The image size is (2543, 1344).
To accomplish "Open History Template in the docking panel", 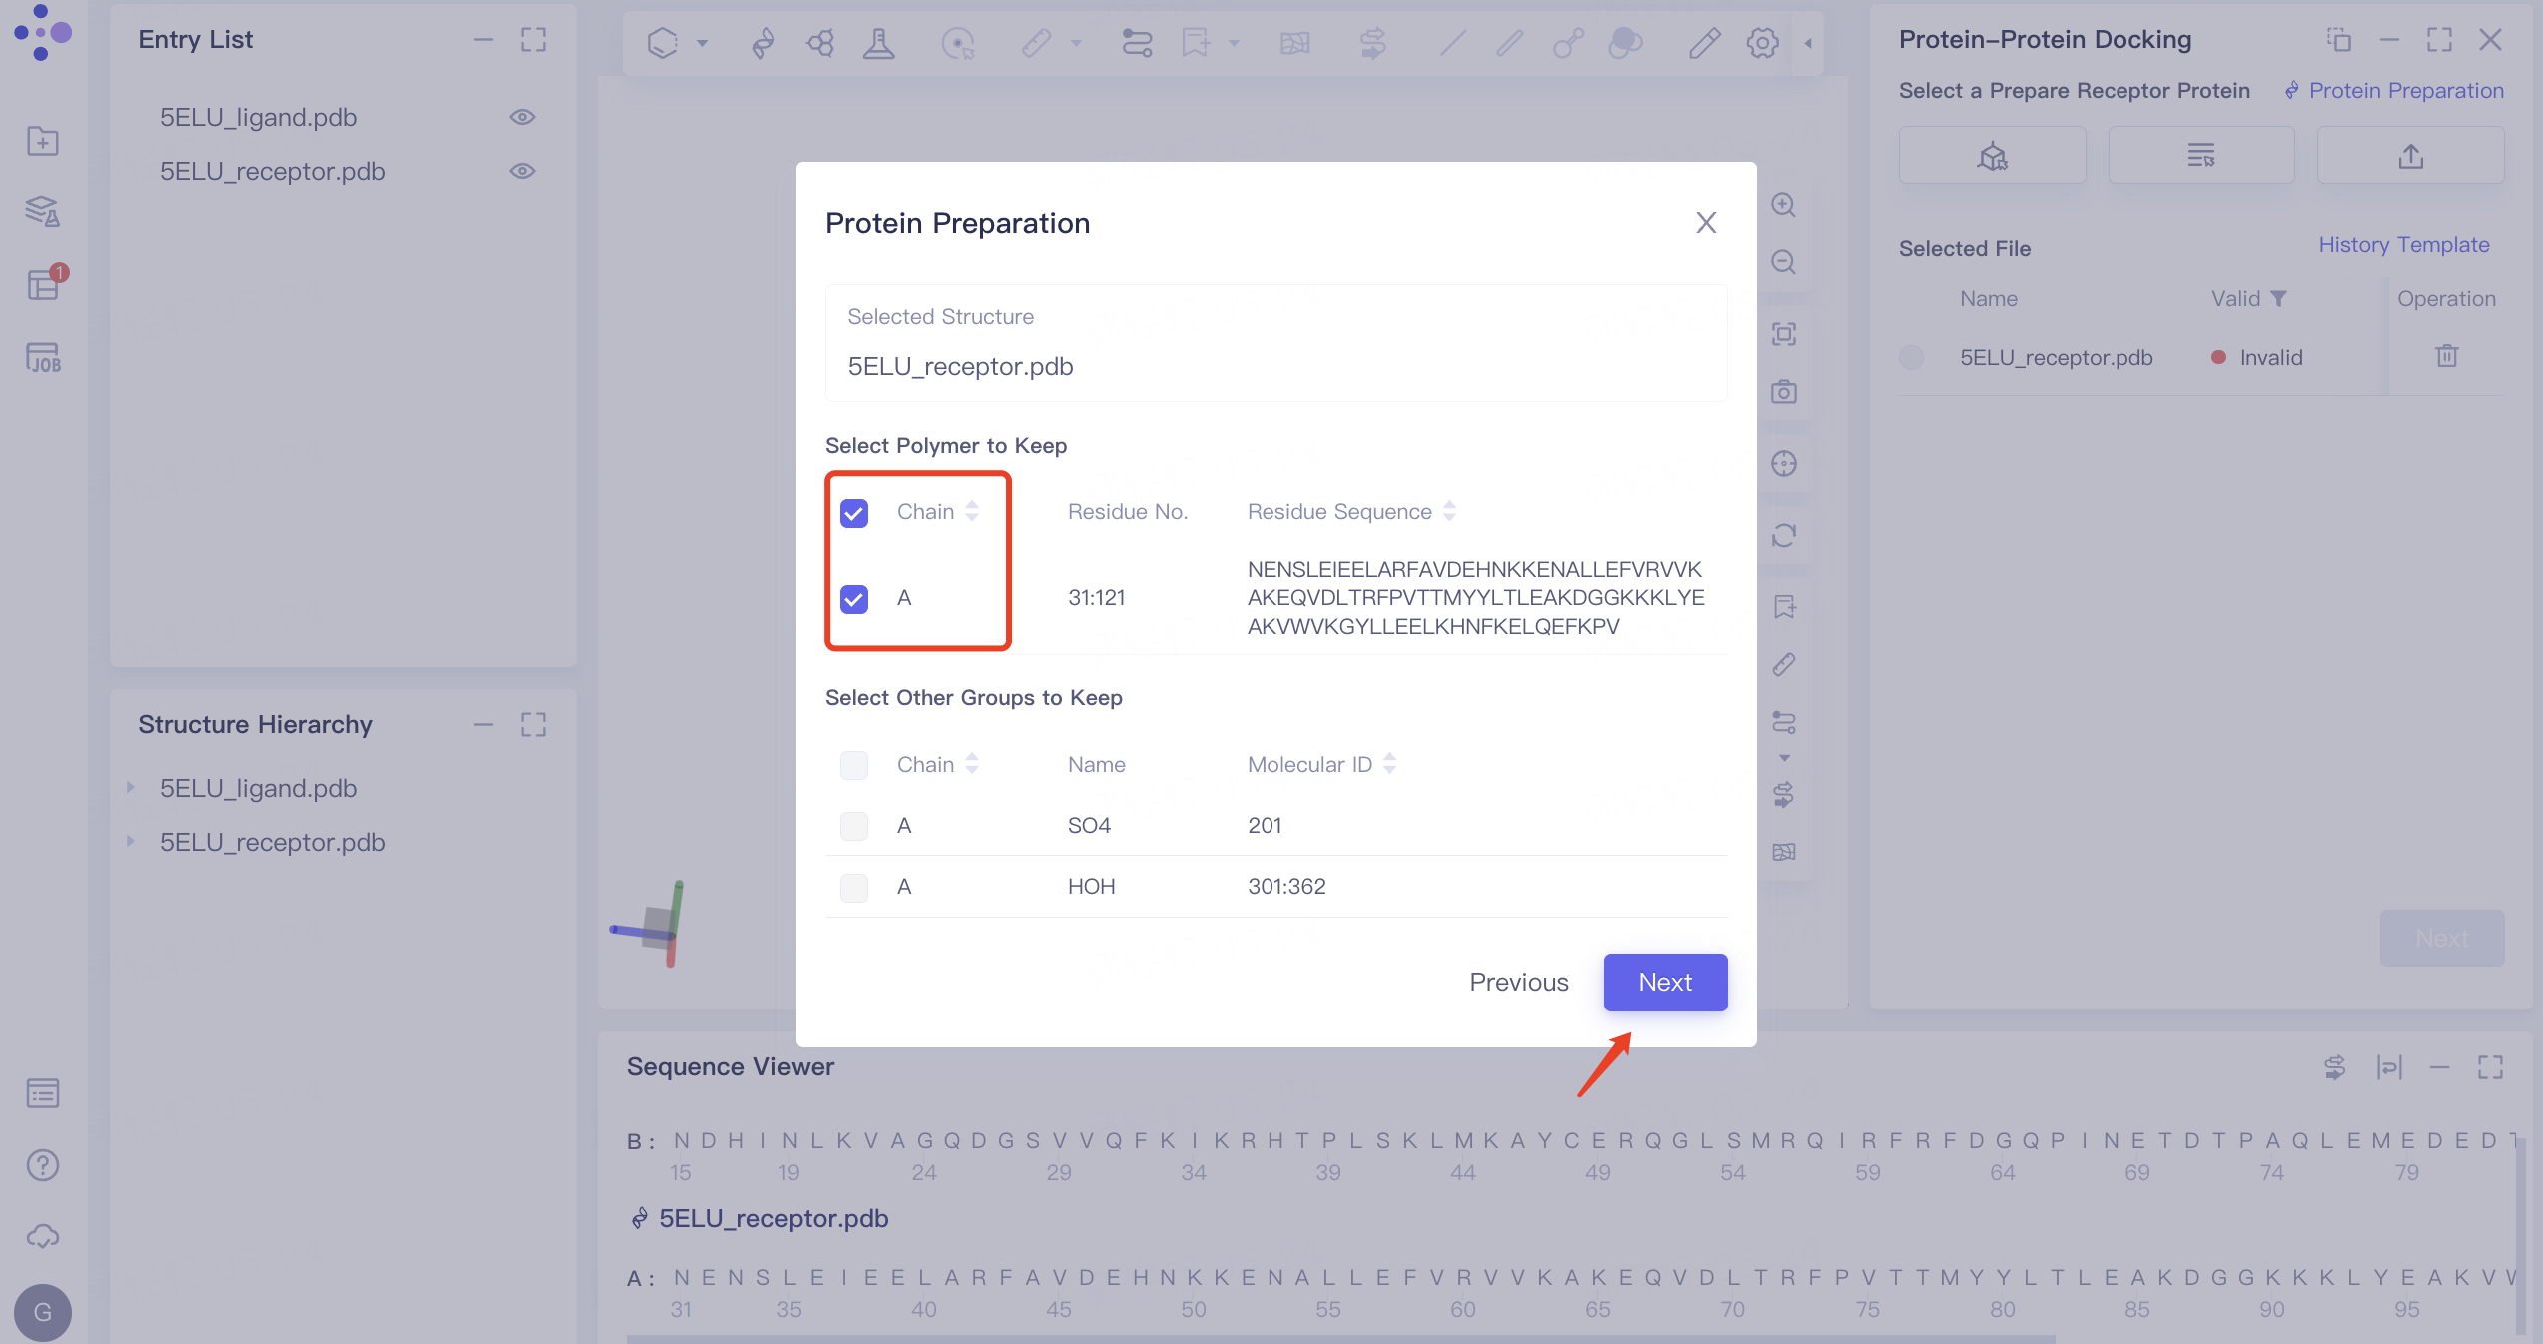I will 2404,245.
